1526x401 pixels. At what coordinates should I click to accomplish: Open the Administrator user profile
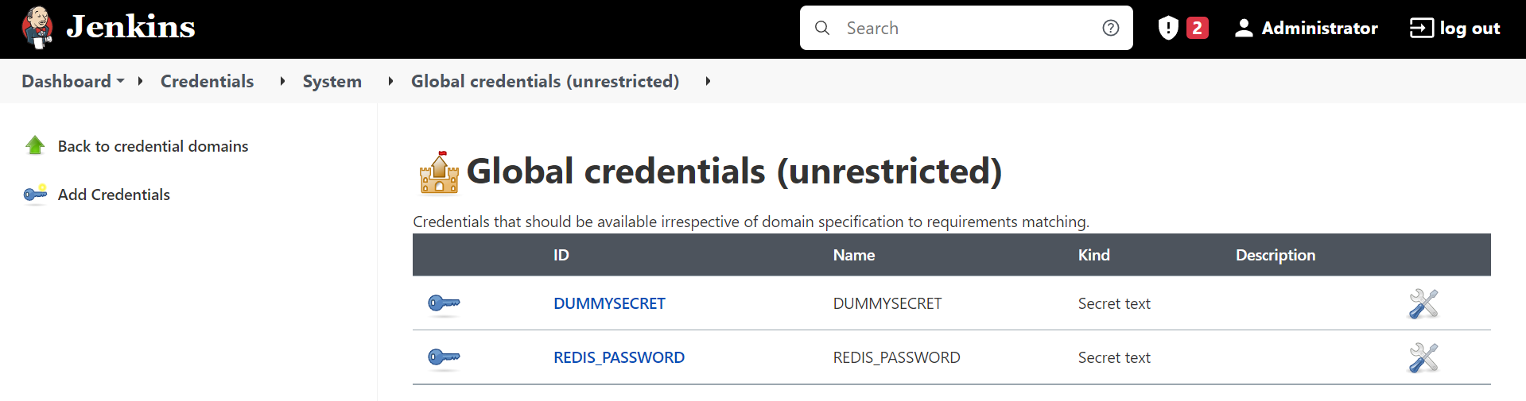tap(1306, 28)
